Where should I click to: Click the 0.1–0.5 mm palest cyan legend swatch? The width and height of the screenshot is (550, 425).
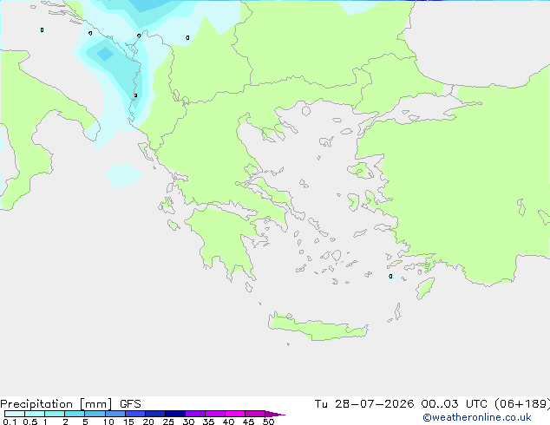pyautogui.click(x=15, y=414)
